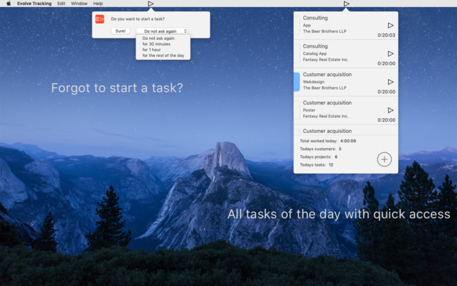Start Consulting App task for Beer Brothers
Screen dimensions: 457x286
click(x=391, y=26)
